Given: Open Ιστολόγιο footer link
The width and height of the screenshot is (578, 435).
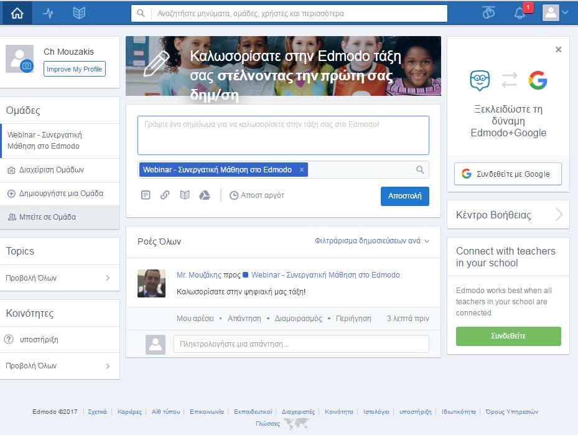Looking at the screenshot, I should coord(376,412).
